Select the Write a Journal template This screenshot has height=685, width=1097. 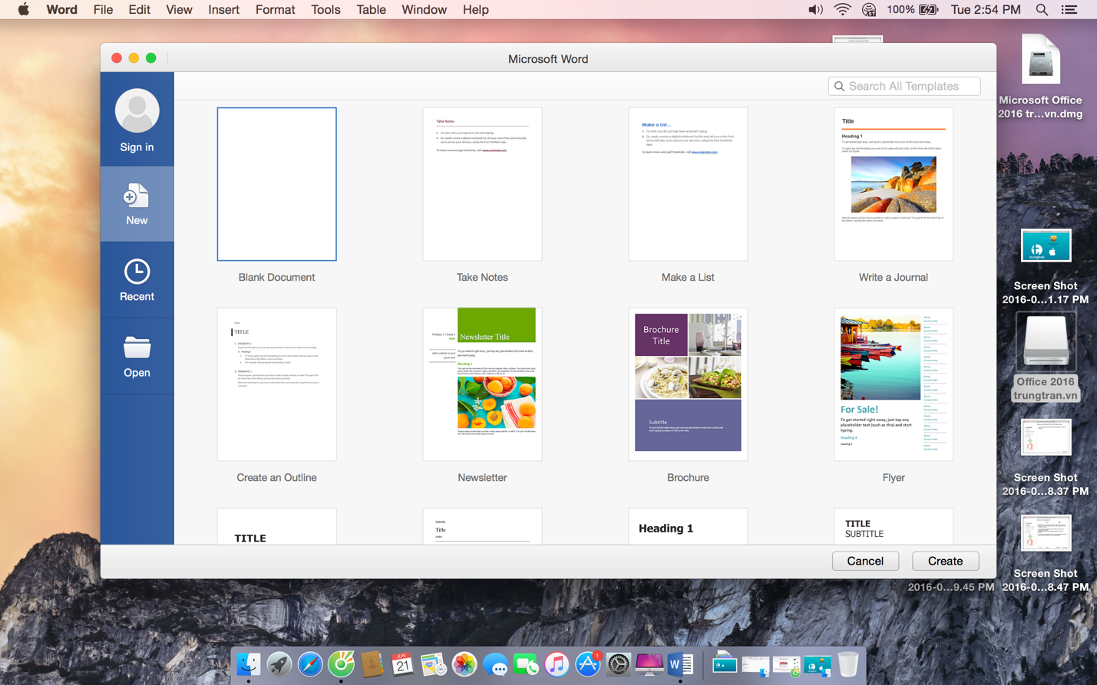(894, 184)
